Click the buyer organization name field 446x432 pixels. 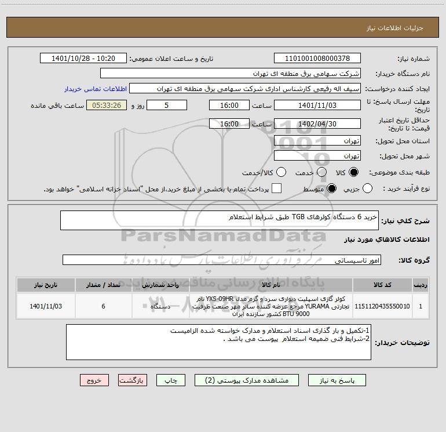coord(231,74)
